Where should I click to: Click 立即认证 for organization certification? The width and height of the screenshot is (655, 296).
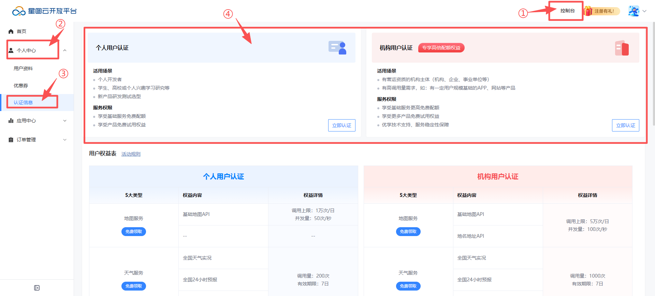point(625,125)
